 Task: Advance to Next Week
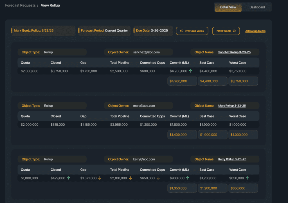tap(226, 31)
